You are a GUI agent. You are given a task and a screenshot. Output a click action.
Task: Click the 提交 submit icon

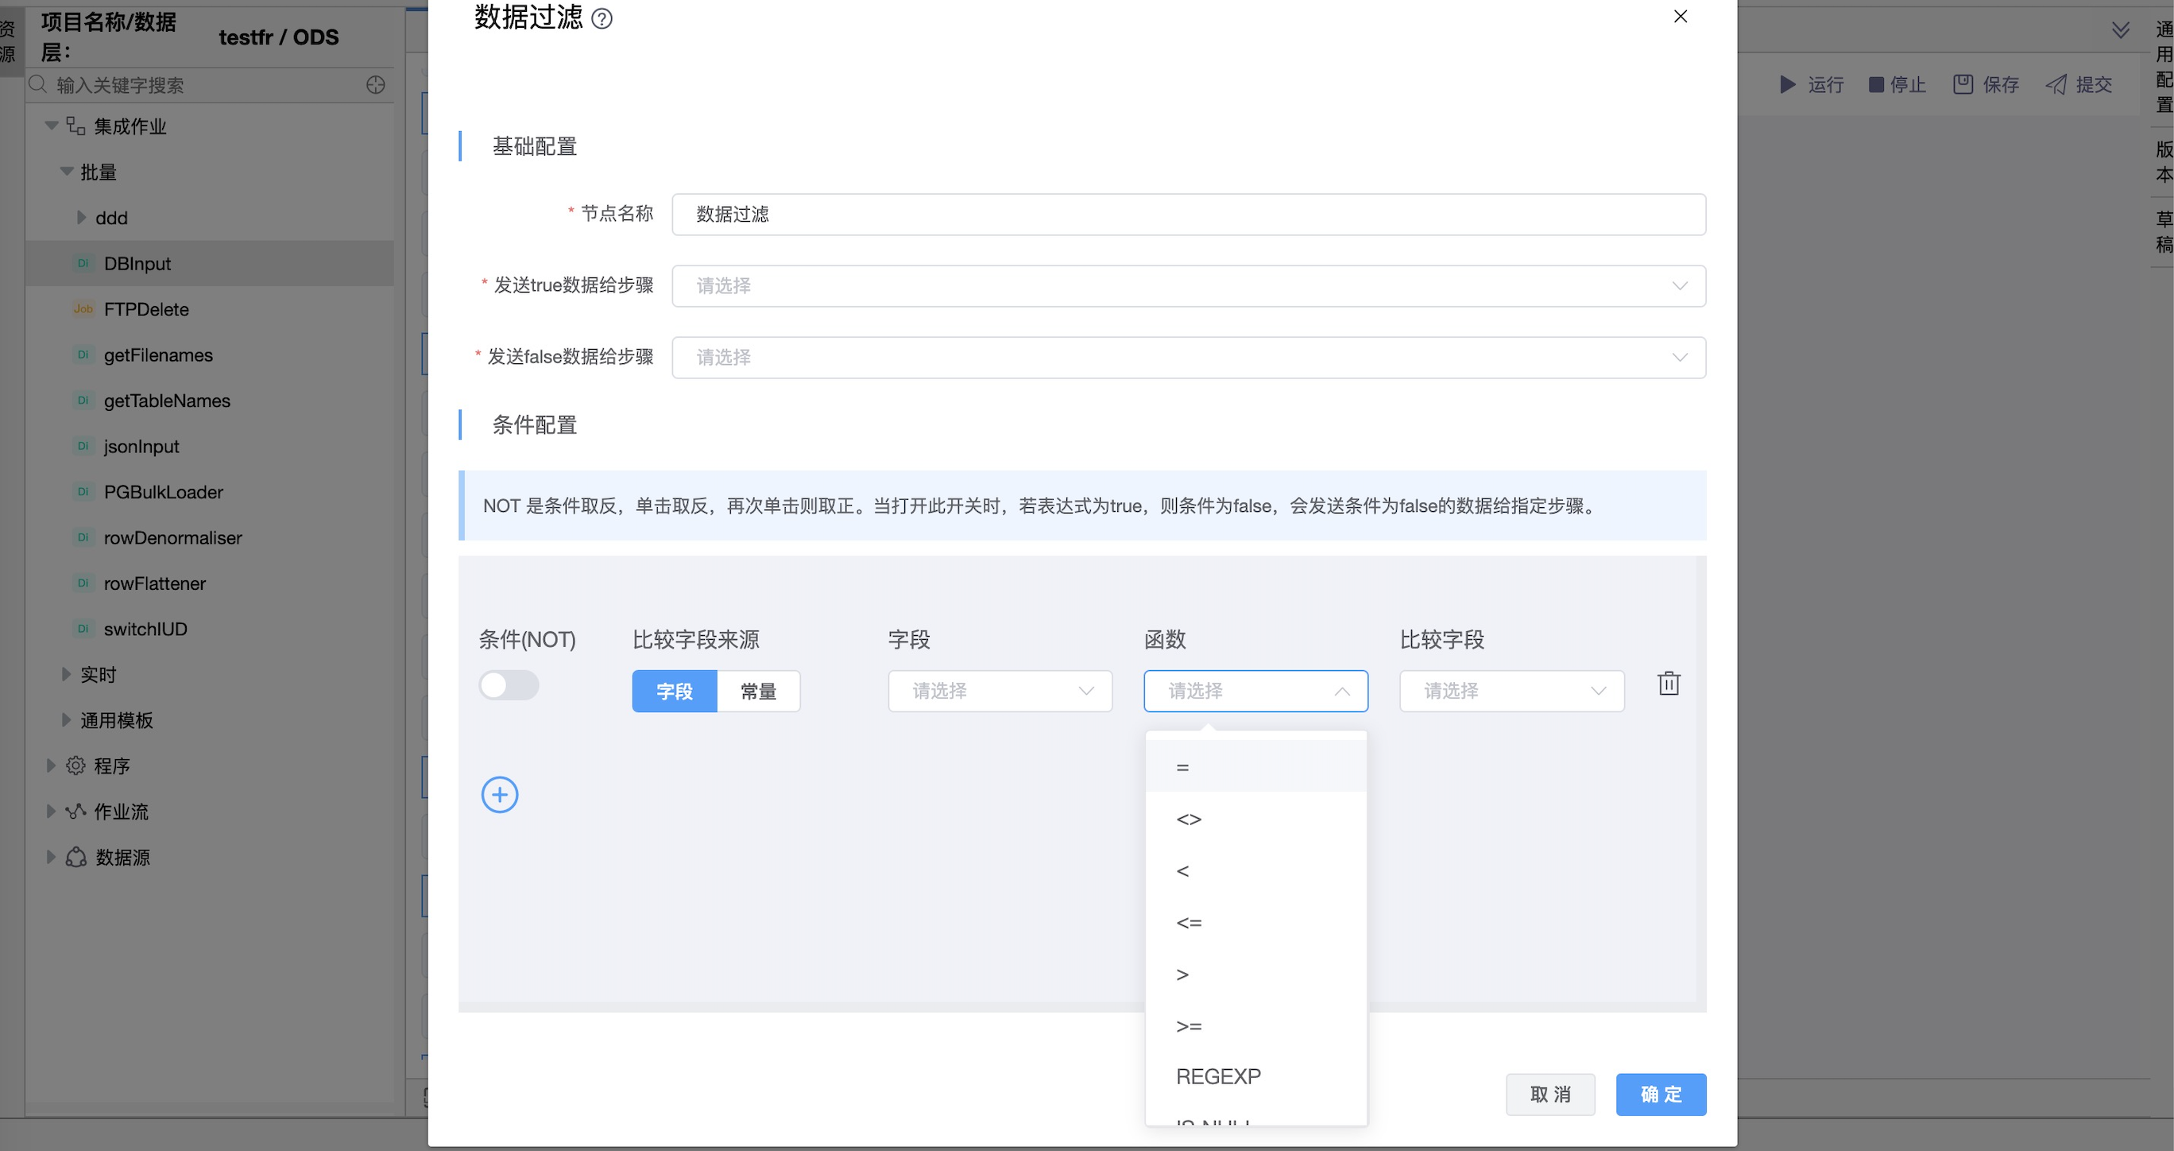(x=2056, y=84)
